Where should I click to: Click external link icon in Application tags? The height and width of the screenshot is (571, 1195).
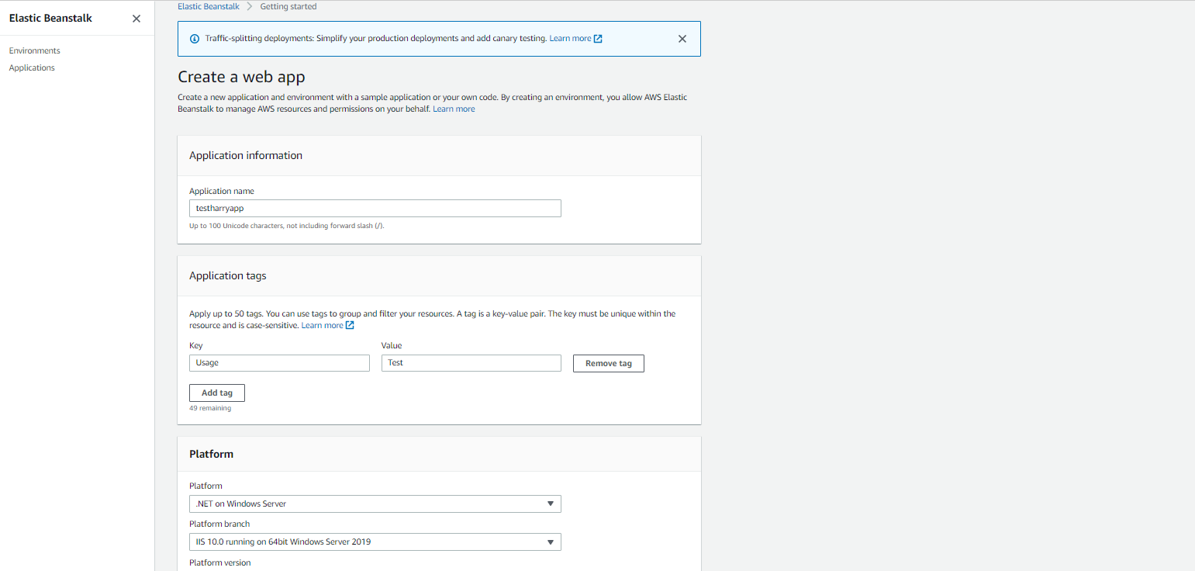pos(350,326)
